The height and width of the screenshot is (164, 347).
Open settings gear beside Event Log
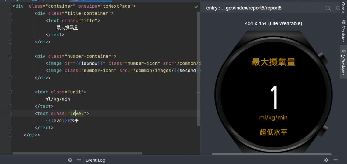click(70, 160)
